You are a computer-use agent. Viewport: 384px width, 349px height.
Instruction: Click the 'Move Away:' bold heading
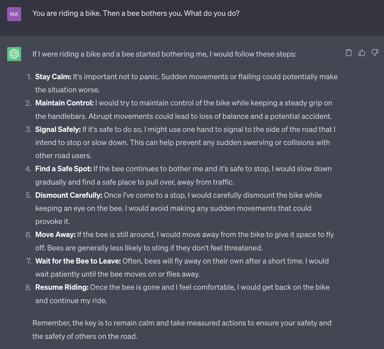55,235
